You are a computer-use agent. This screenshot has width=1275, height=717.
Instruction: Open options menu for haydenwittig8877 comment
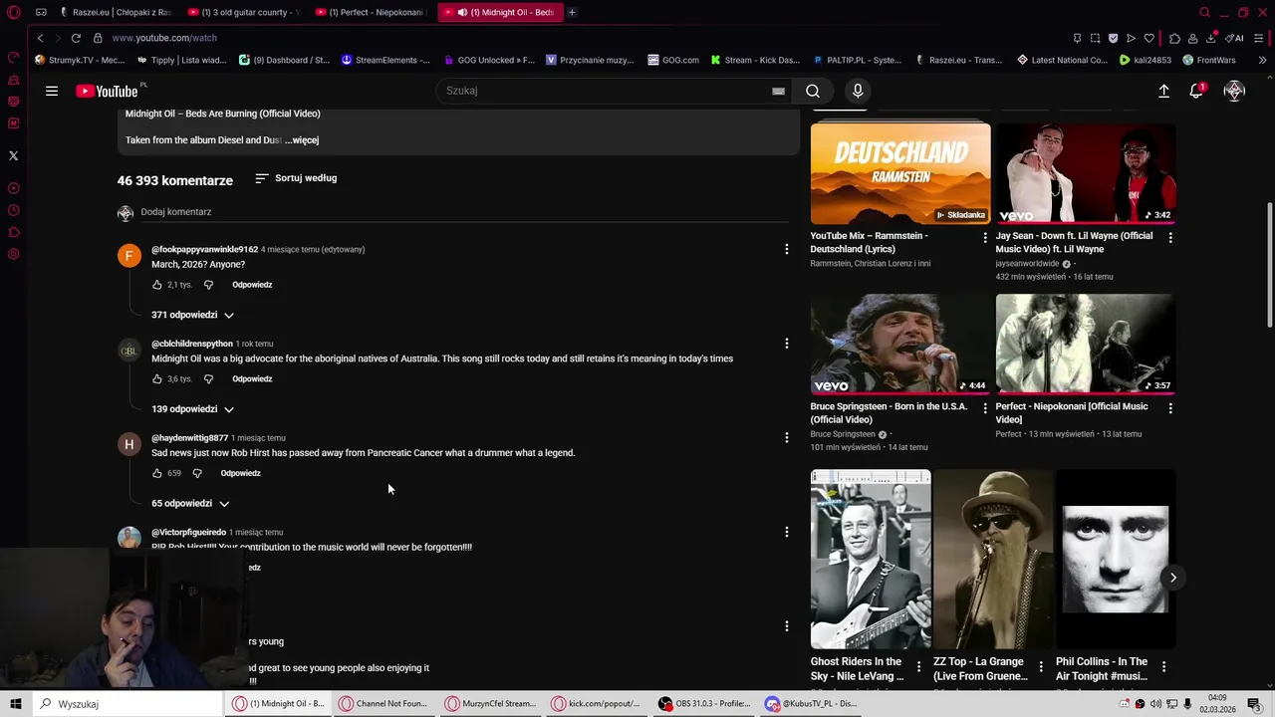click(x=786, y=437)
